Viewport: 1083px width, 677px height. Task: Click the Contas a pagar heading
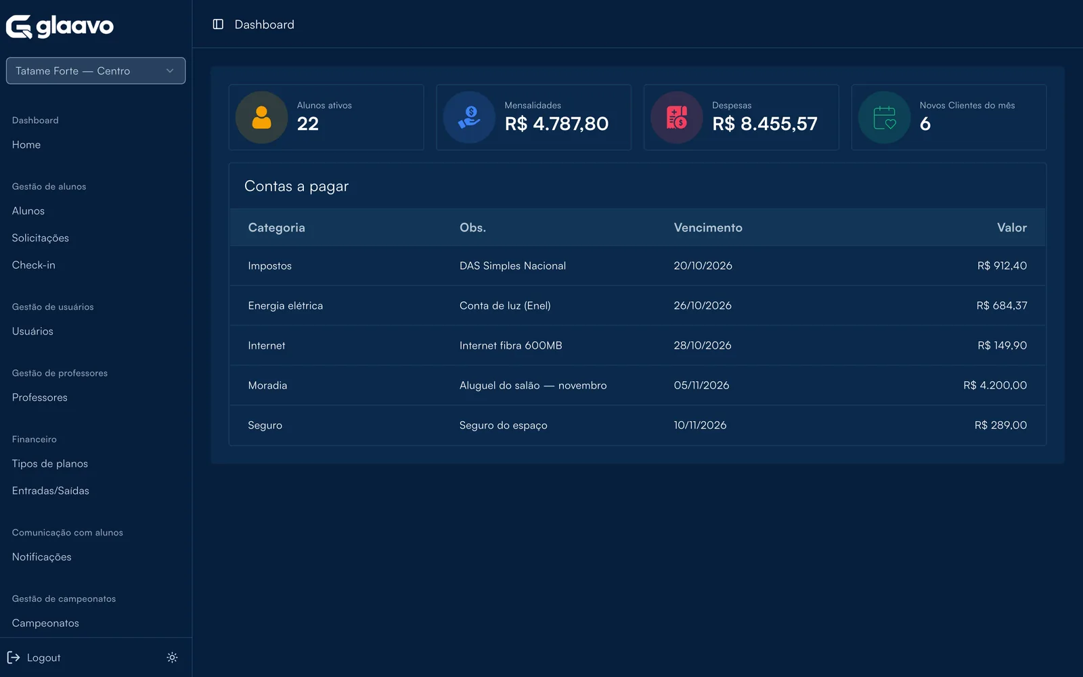tap(296, 187)
